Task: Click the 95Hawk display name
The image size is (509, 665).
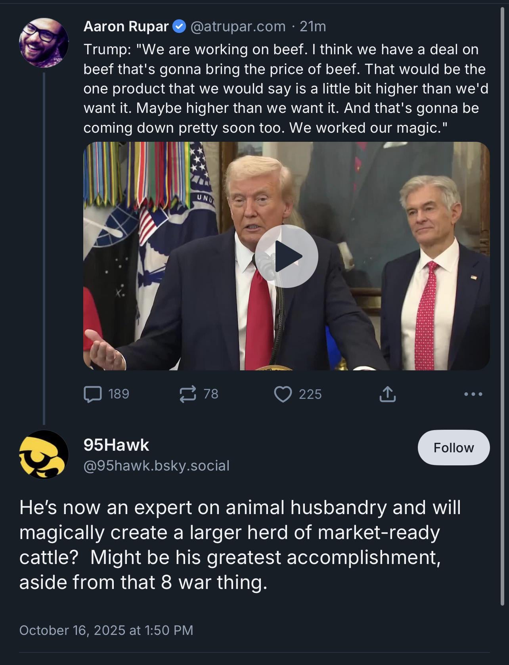Action: pos(116,445)
